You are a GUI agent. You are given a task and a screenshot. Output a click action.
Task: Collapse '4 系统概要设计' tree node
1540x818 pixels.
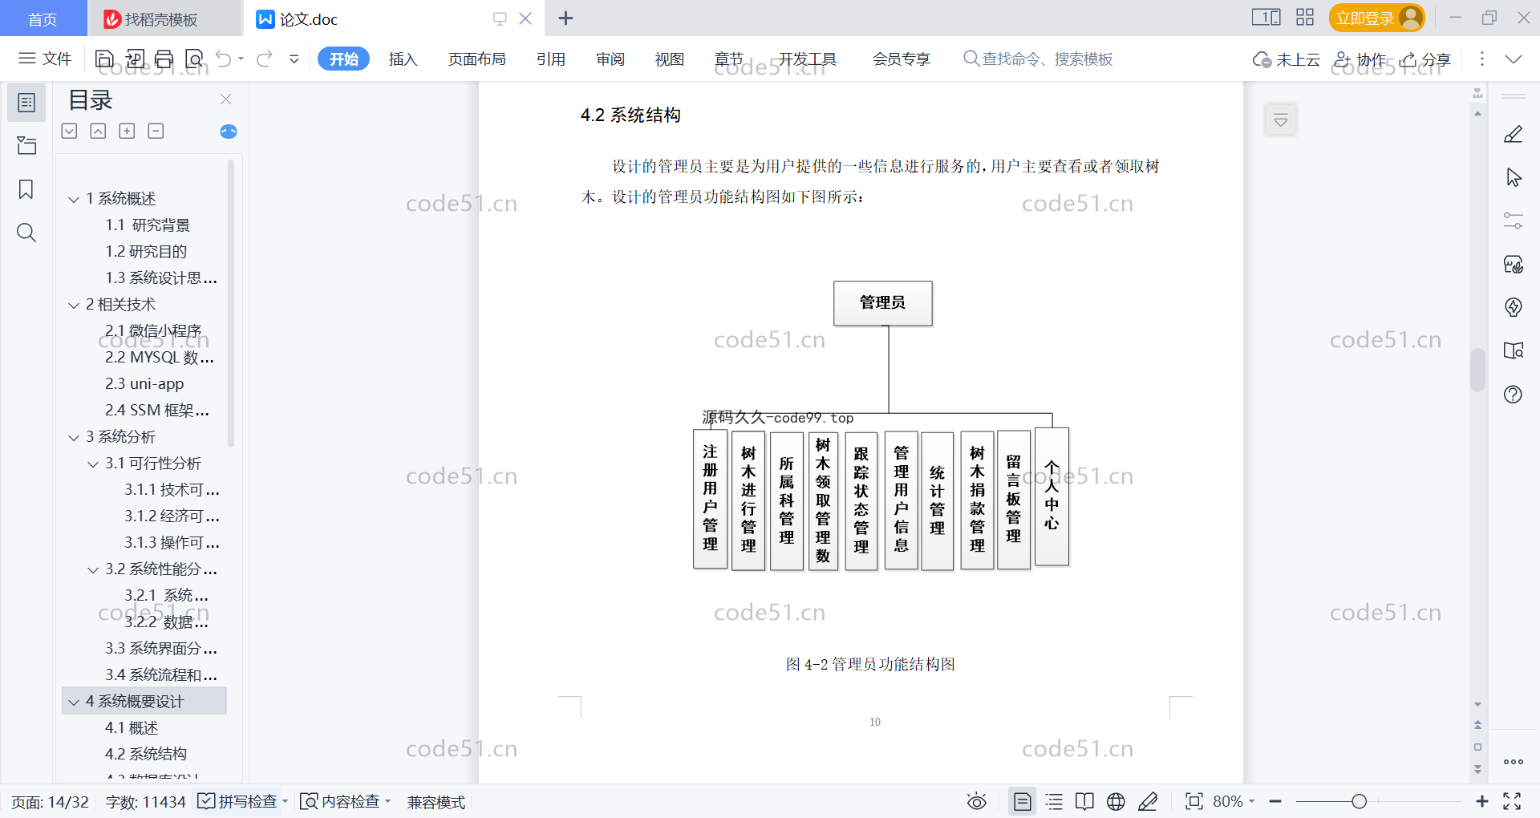click(x=74, y=702)
